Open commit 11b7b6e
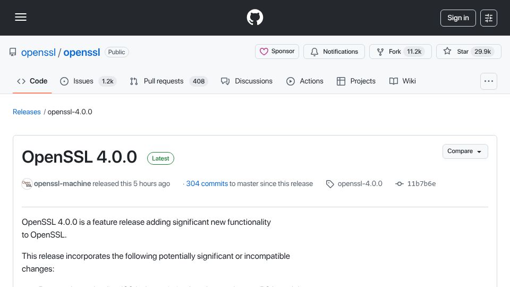This screenshot has height=287, width=510. point(421,183)
